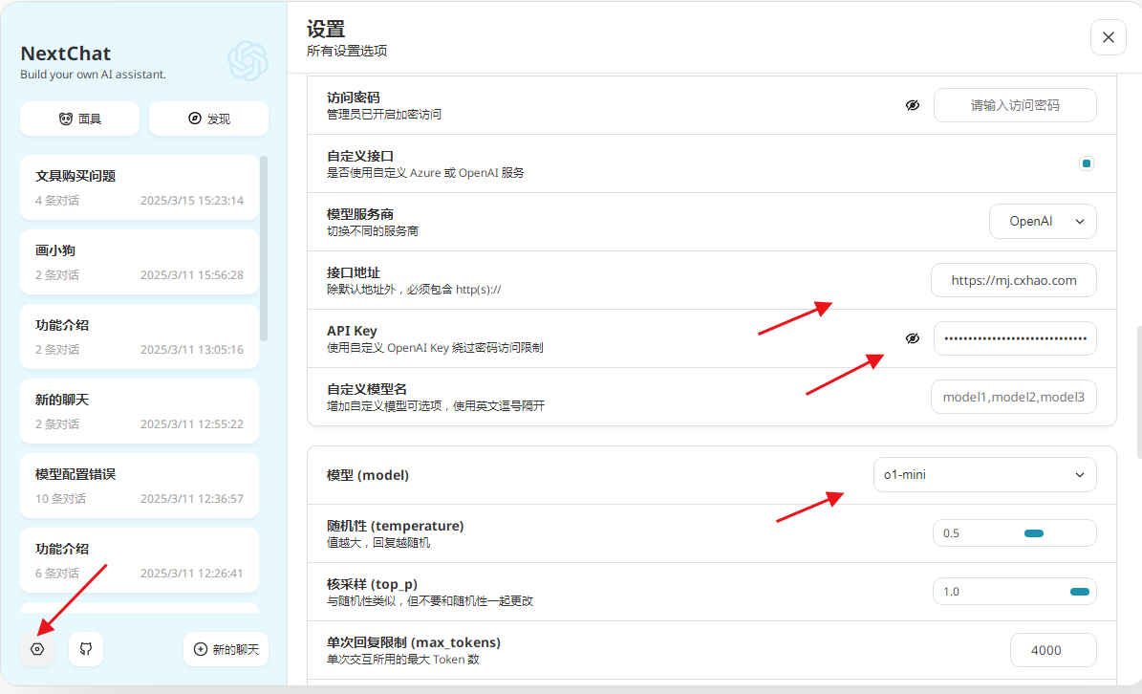Click the 设置 settings heading

[x=326, y=29]
